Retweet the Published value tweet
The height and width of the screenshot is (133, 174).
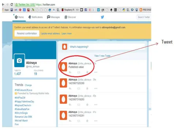pyautogui.click(x=79, y=72)
